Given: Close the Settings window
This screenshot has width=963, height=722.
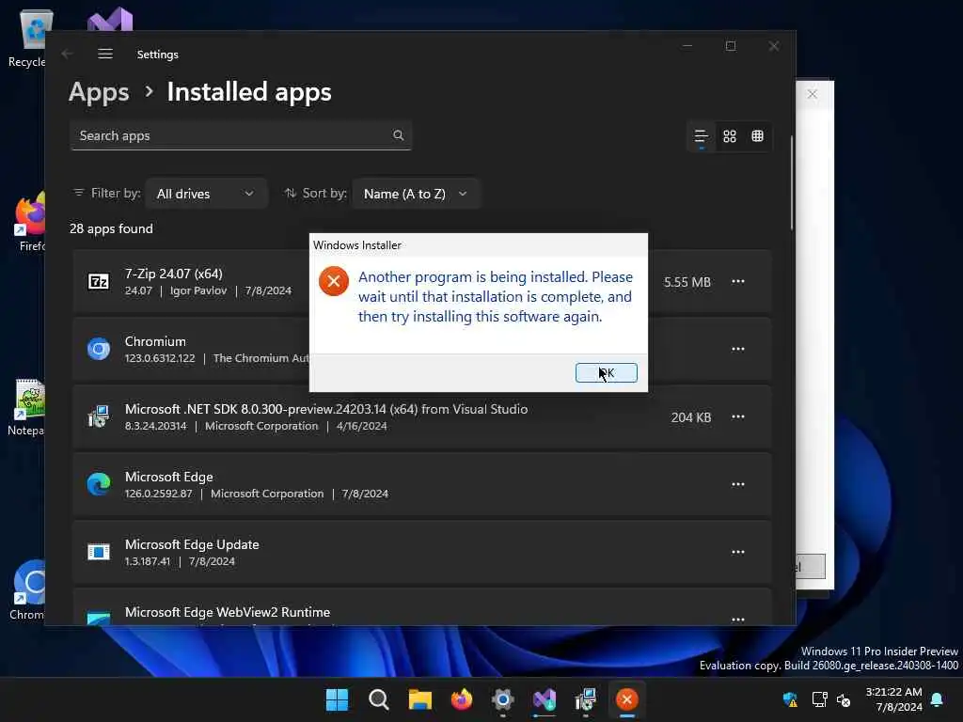Looking at the screenshot, I should (x=774, y=46).
